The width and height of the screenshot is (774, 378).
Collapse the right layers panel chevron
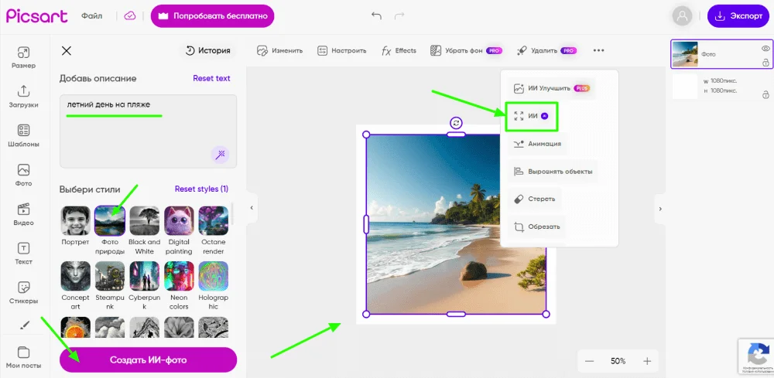point(659,209)
